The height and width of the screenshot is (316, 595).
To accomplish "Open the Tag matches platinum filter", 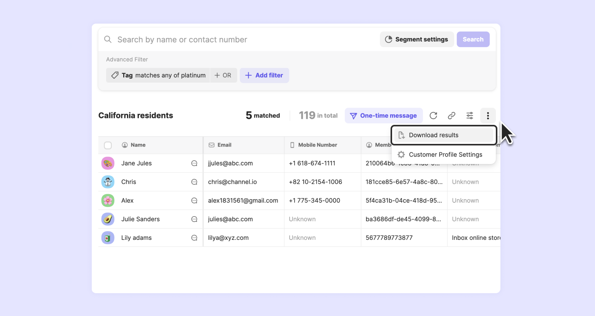I will pyautogui.click(x=158, y=75).
